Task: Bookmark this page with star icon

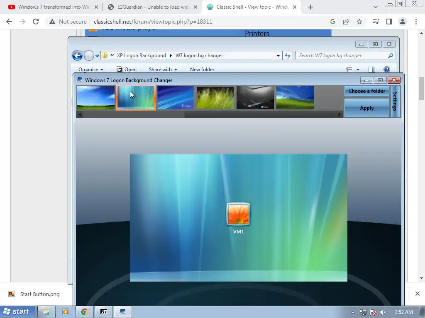Action: point(359,22)
